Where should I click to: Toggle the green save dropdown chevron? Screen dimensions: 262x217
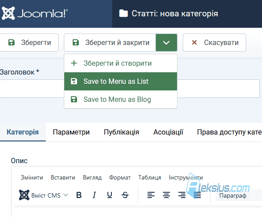[x=166, y=42]
